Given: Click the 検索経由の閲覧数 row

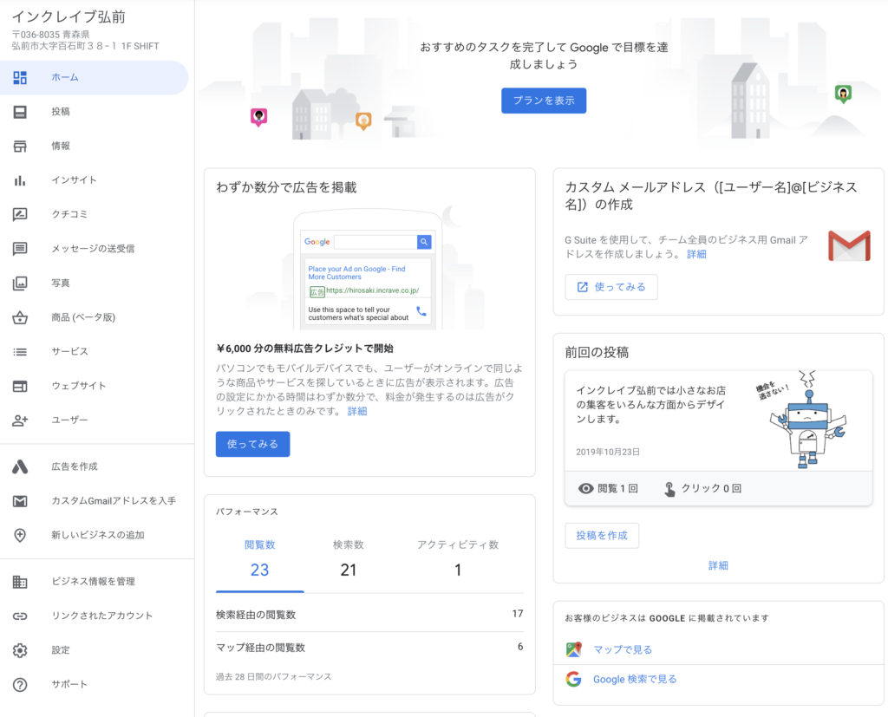Looking at the screenshot, I should click(369, 615).
